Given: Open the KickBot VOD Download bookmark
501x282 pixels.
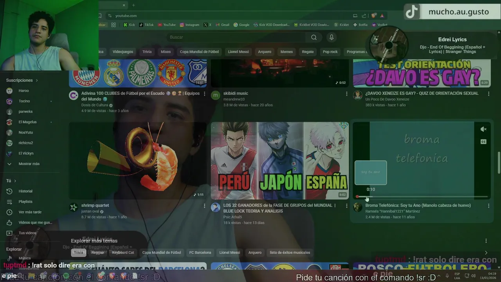Looking at the screenshot, I should point(311,25).
